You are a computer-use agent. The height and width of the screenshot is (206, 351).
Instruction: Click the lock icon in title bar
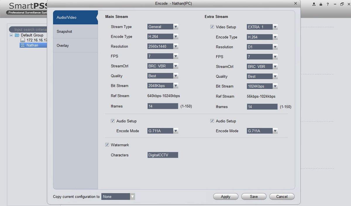[321, 4]
